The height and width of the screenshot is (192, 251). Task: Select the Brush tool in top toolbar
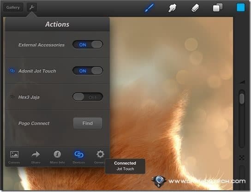click(x=149, y=7)
